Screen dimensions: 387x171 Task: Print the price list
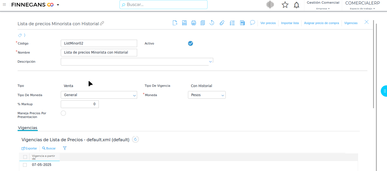coord(193,23)
